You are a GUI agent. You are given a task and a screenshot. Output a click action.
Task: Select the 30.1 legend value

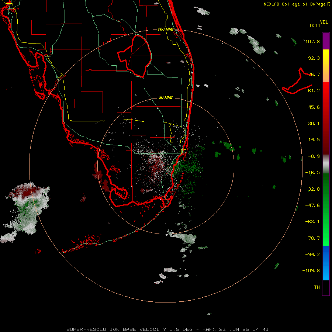click(314, 124)
